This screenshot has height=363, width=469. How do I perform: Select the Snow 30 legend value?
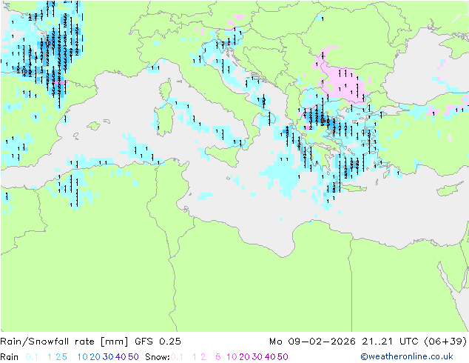coord(257,357)
